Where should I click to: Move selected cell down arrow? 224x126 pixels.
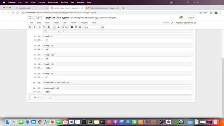coord(58,27)
